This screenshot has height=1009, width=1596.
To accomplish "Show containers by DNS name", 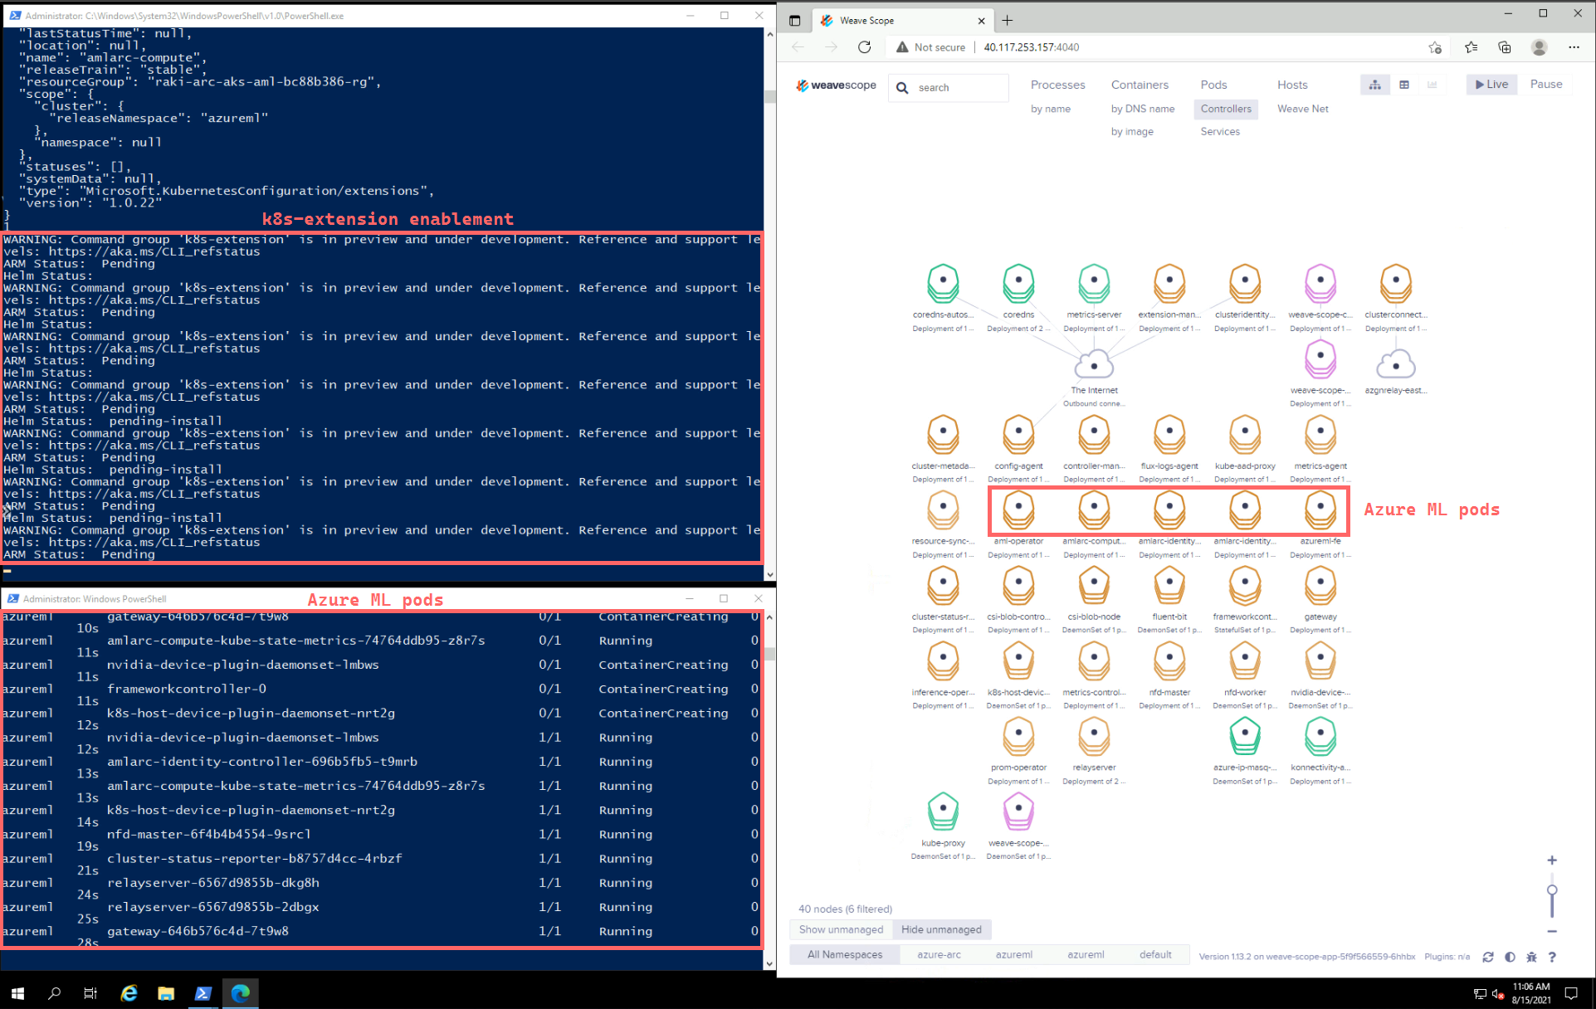I will 1143,109.
